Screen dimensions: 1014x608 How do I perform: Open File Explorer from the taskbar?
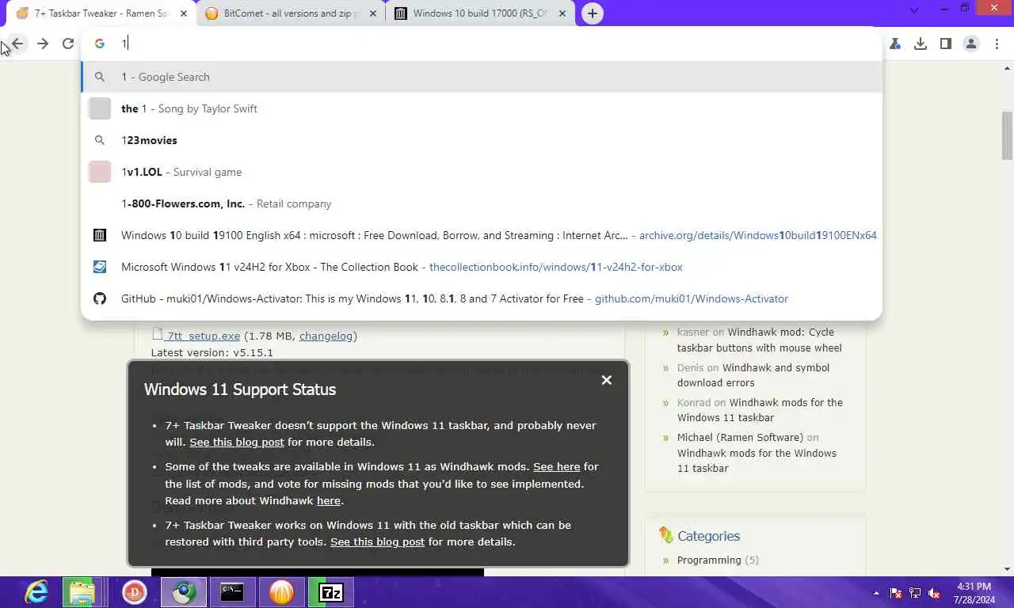[x=82, y=591]
